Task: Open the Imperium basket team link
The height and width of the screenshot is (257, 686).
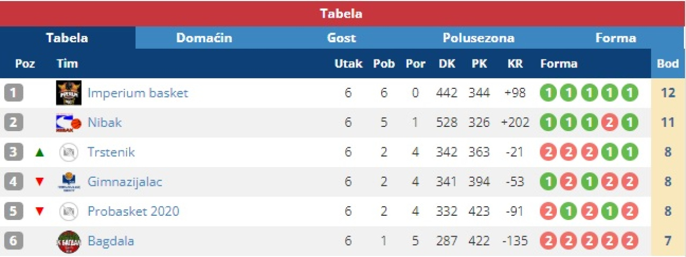Action: [x=138, y=93]
